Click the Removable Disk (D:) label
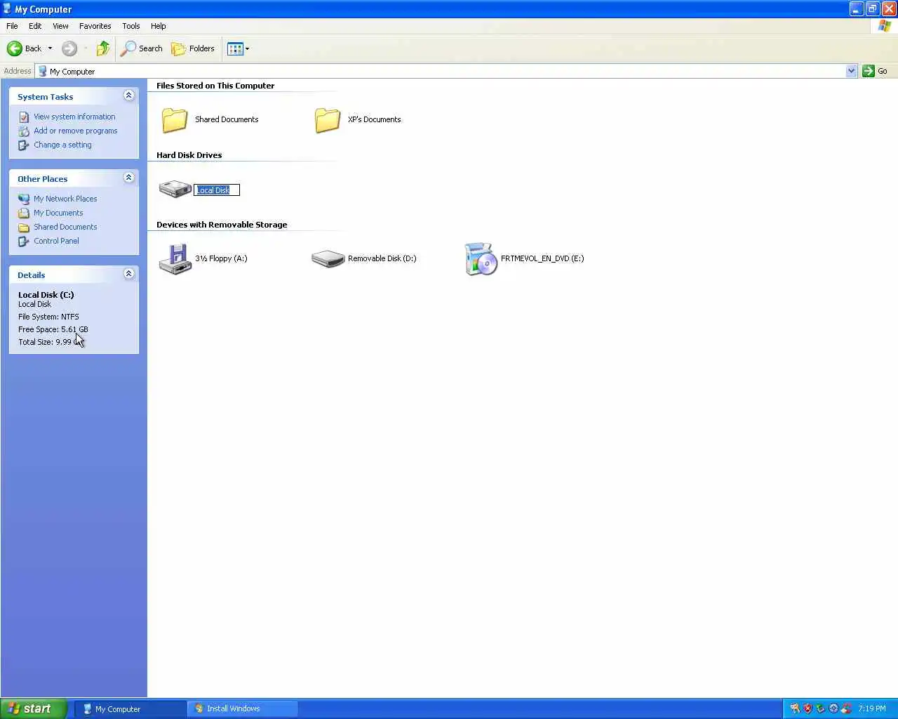 coord(382,258)
